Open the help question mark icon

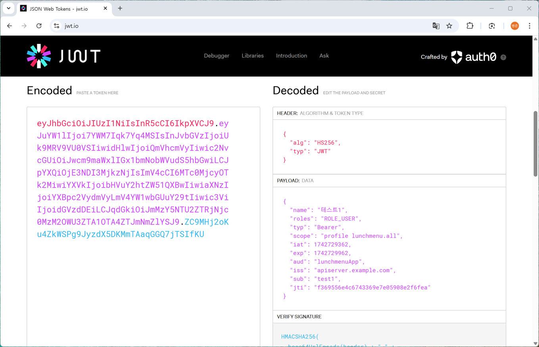(503, 58)
